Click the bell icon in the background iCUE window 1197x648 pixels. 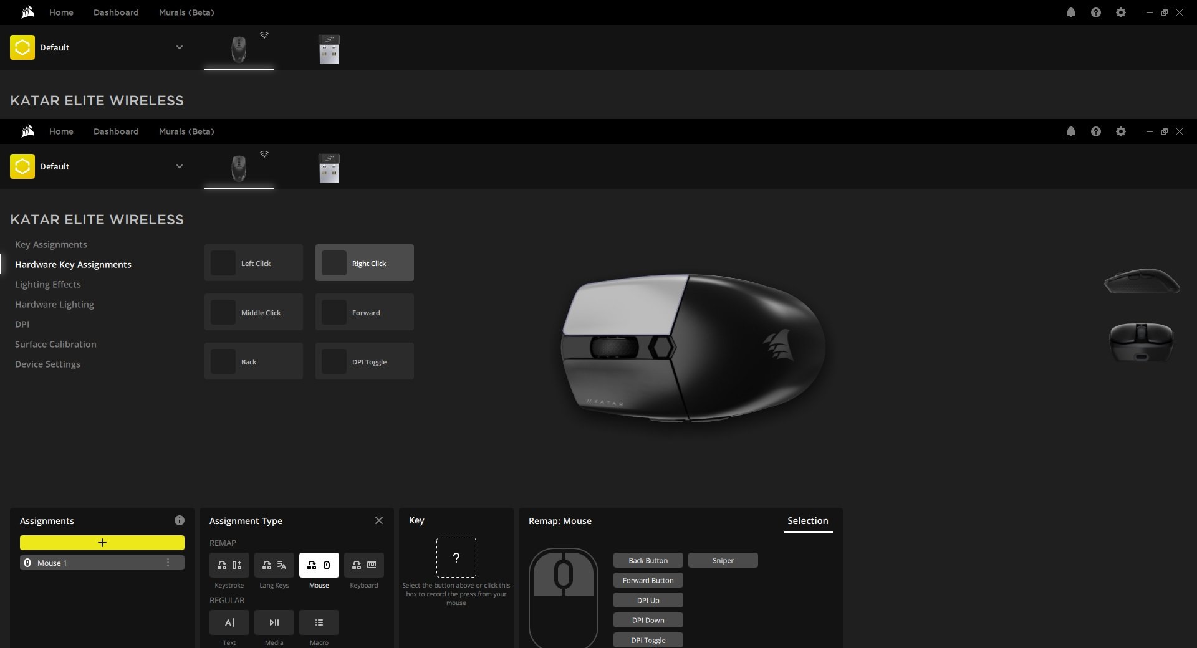(1071, 12)
